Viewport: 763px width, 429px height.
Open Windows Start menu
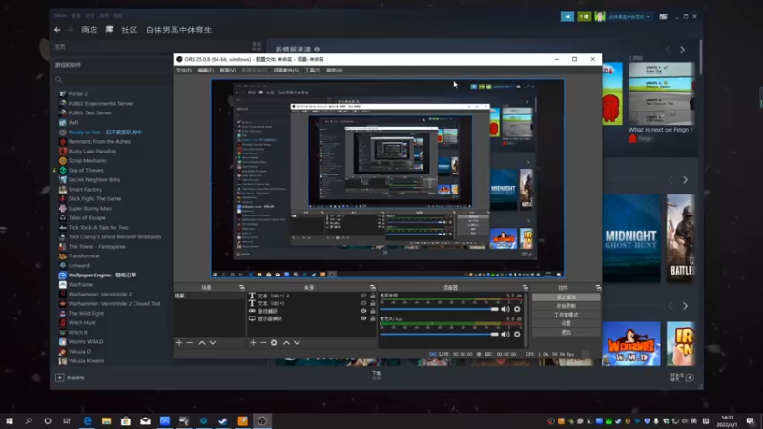[x=10, y=420]
